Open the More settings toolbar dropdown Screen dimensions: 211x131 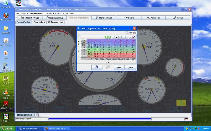(x=104, y=18)
